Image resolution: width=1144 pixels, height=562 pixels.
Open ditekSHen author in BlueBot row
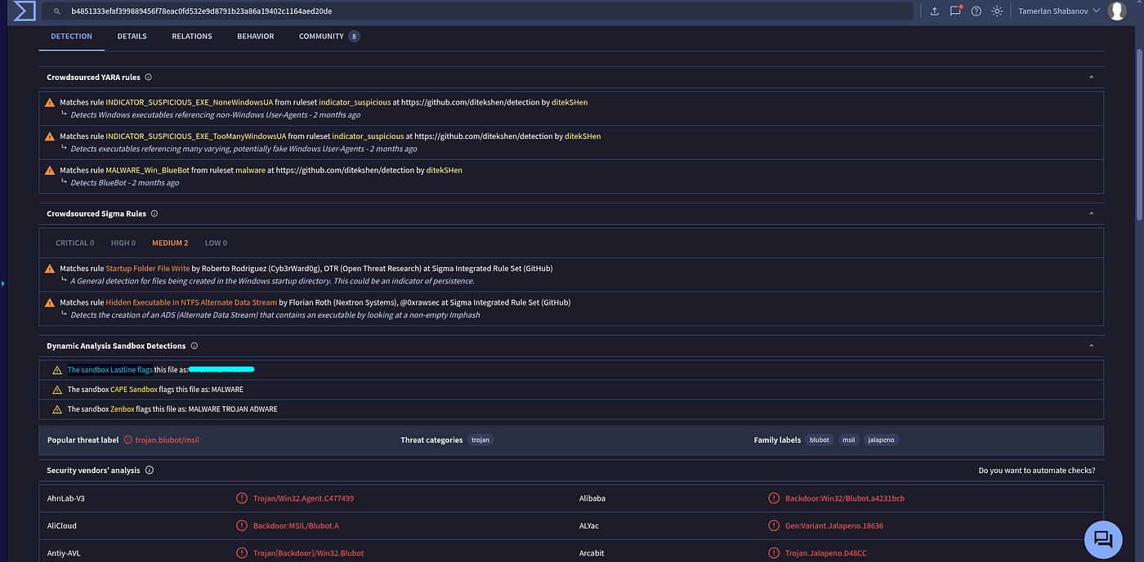(445, 171)
